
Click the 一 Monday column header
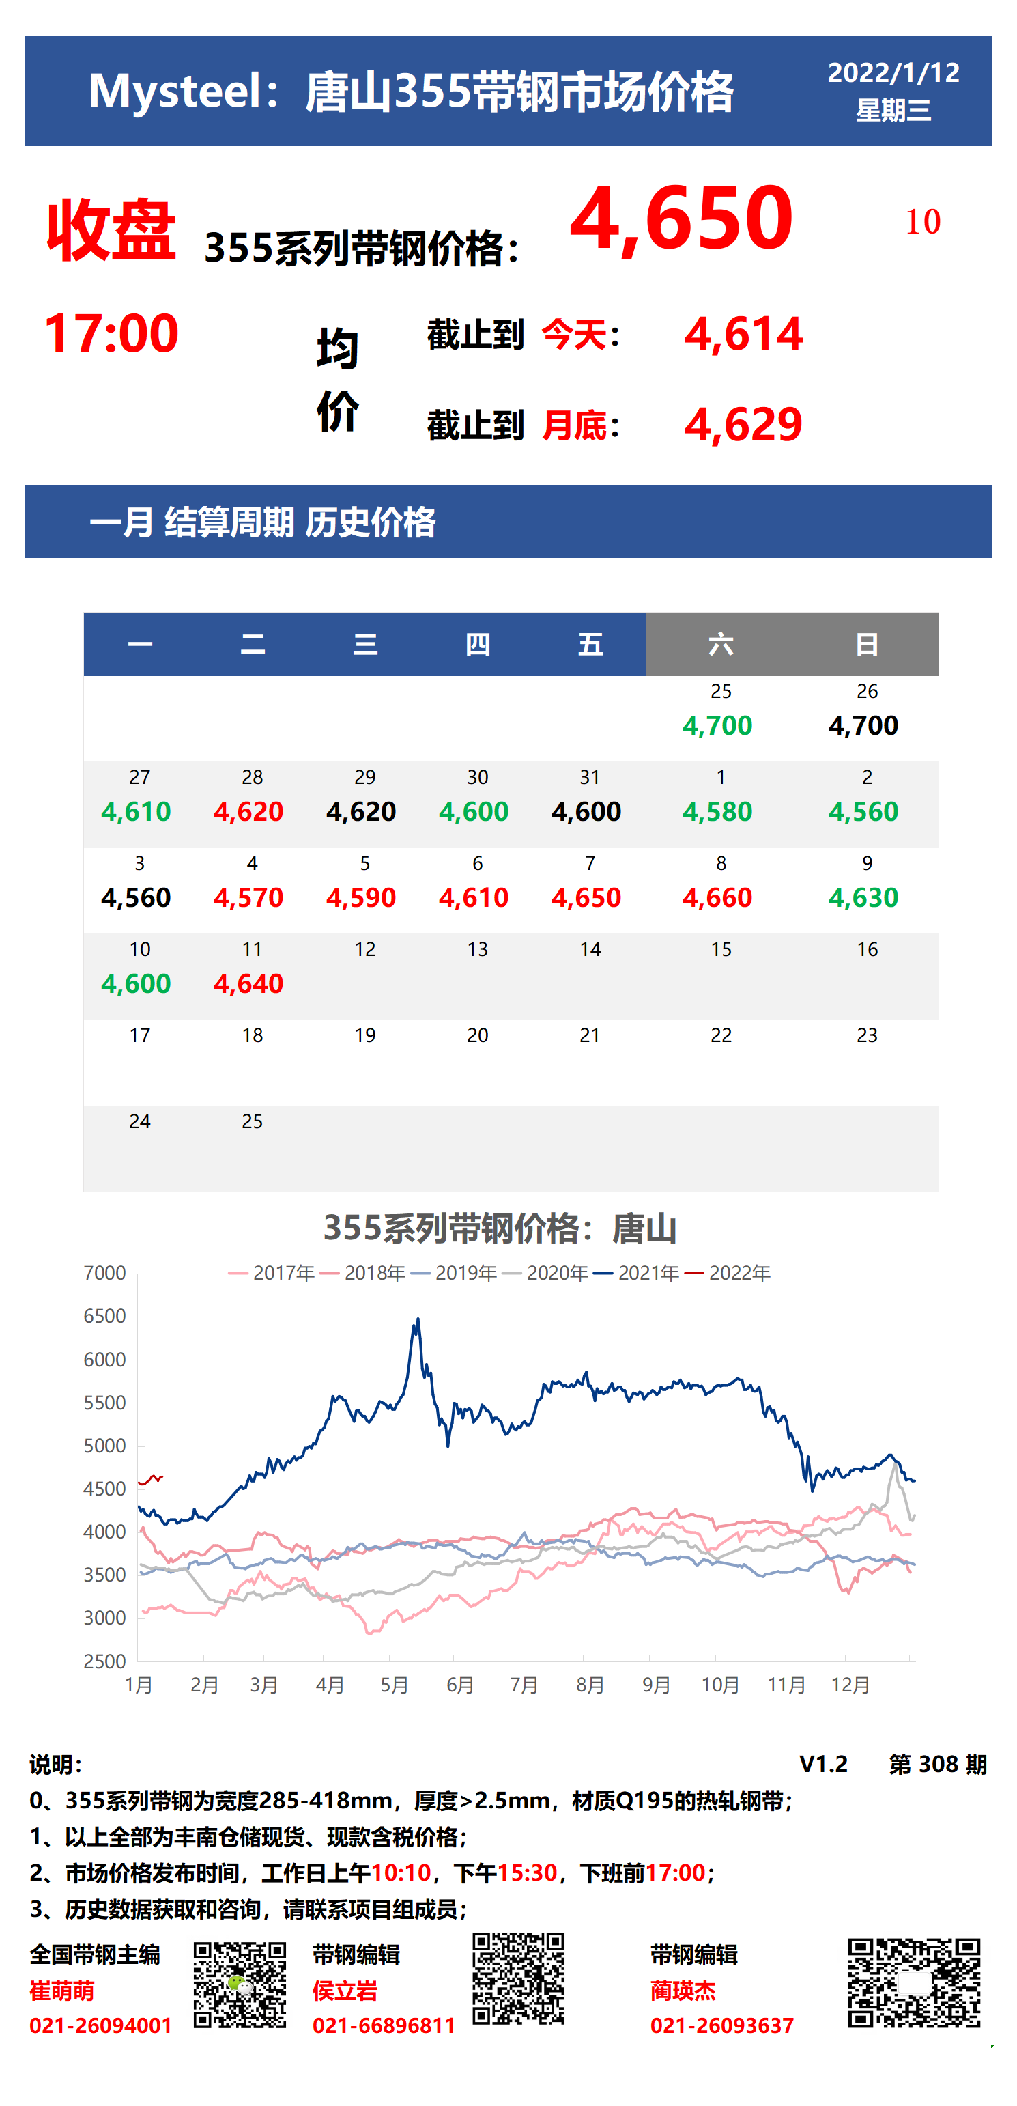[x=141, y=644]
